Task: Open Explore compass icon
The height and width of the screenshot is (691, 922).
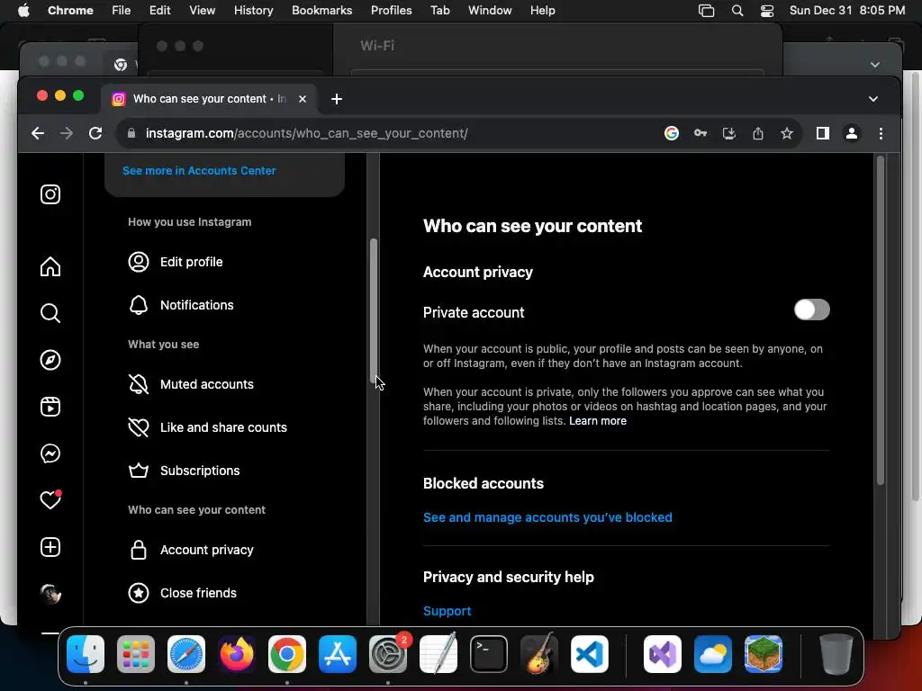Action: click(x=50, y=360)
